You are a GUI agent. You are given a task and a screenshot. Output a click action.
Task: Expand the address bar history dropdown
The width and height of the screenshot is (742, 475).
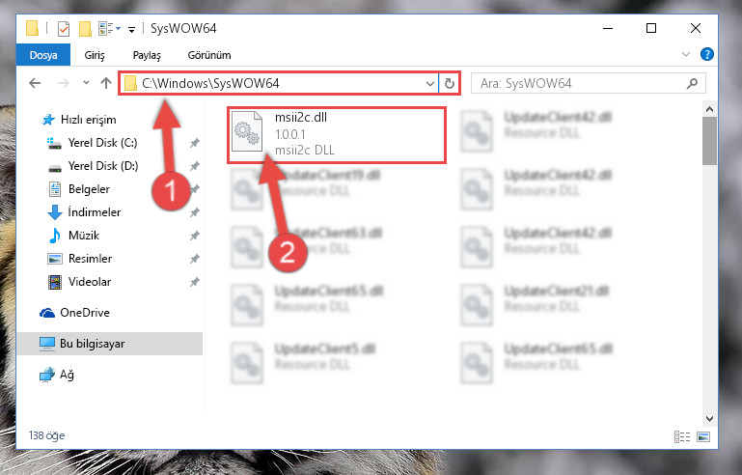tap(429, 84)
